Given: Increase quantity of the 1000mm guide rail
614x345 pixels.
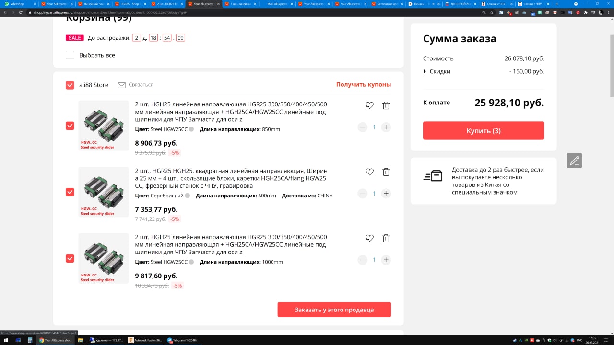Looking at the screenshot, I should click(x=386, y=260).
